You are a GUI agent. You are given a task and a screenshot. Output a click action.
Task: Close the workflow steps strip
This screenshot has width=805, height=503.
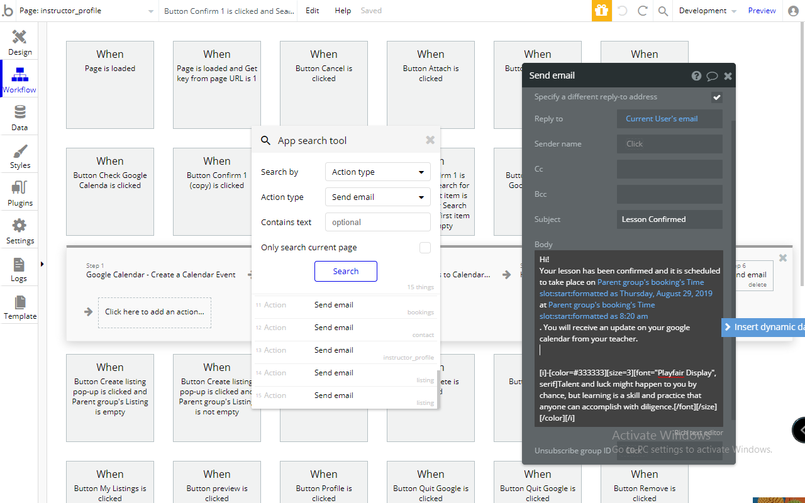(x=783, y=258)
